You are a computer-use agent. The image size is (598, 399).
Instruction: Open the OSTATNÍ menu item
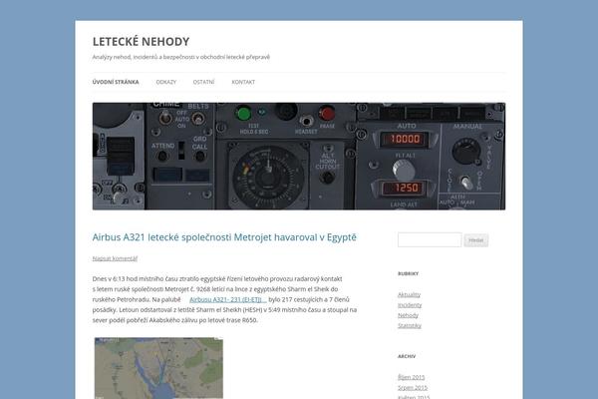(203, 82)
